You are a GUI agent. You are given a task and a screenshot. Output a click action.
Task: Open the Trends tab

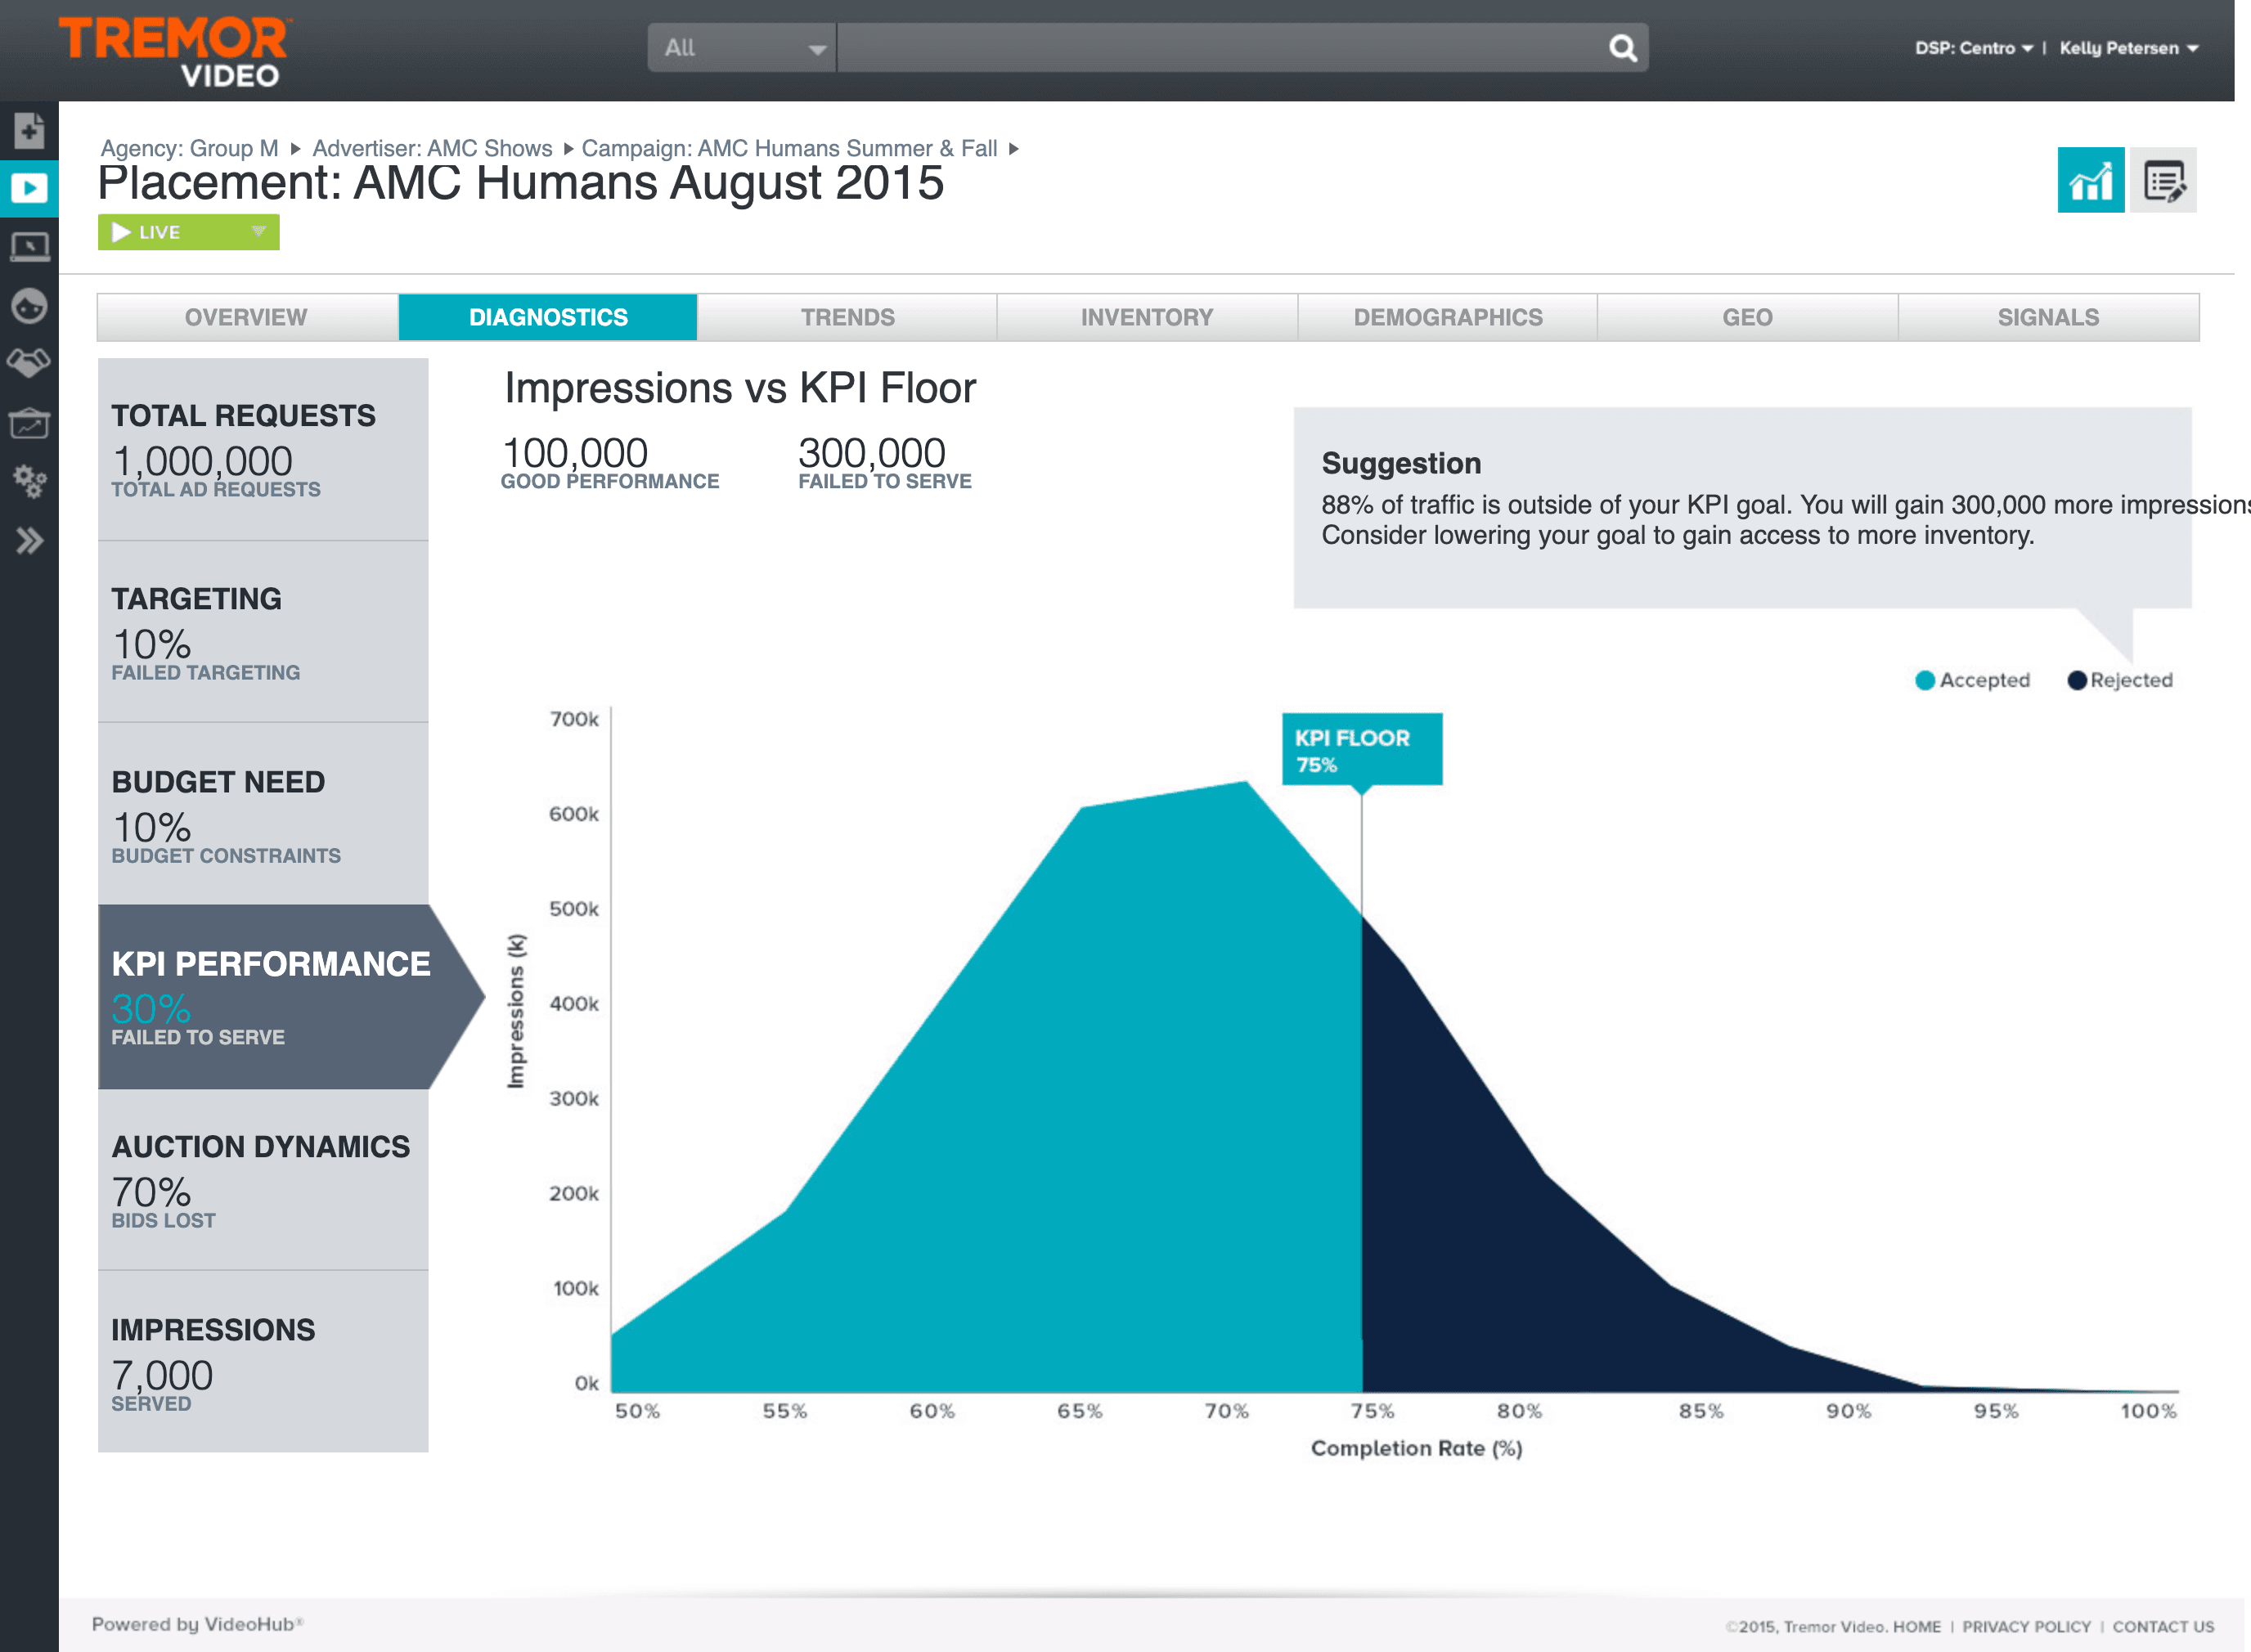coord(847,317)
